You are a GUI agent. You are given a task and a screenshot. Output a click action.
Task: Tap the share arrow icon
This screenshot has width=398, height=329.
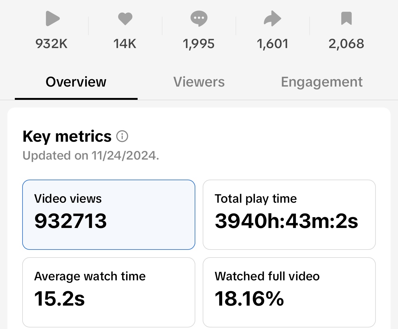(272, 18)
